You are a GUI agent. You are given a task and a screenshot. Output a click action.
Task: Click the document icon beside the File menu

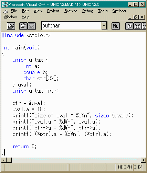[x=6, y=11]
